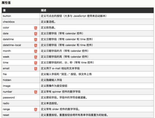Select the HTML5 icon in the week row

tap(36, 57)
